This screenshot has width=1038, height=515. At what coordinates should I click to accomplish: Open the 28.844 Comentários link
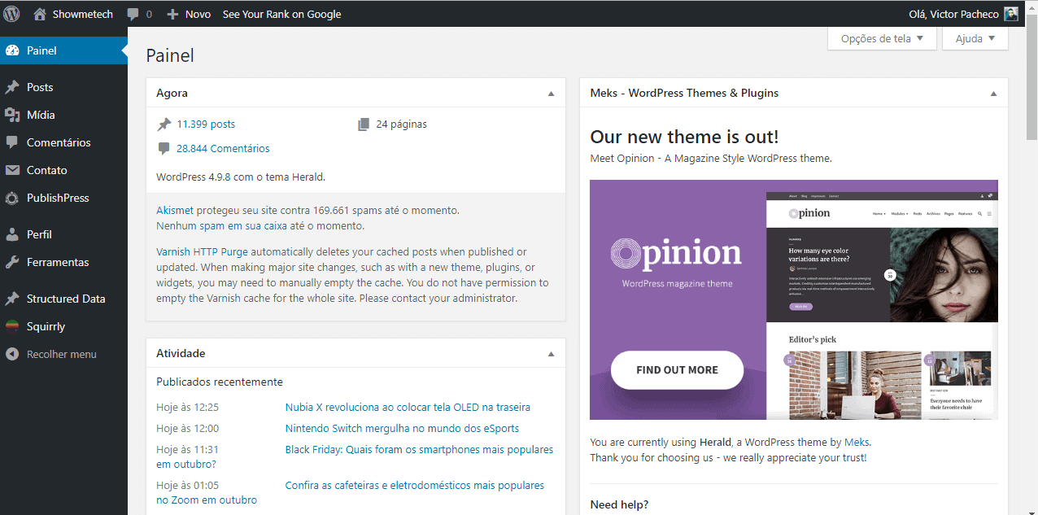(x=223, y=149)
